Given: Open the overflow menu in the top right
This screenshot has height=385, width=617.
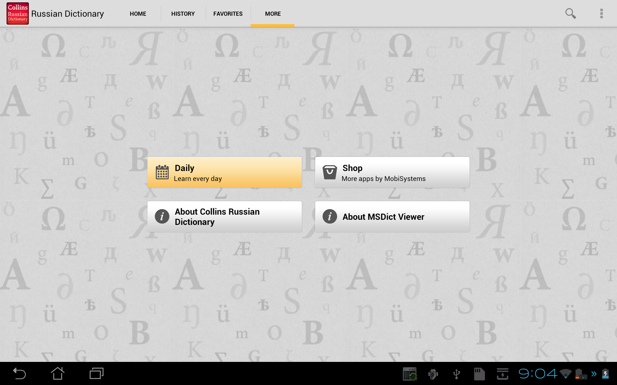Looking at the screenshot, I should pos(602,13).
